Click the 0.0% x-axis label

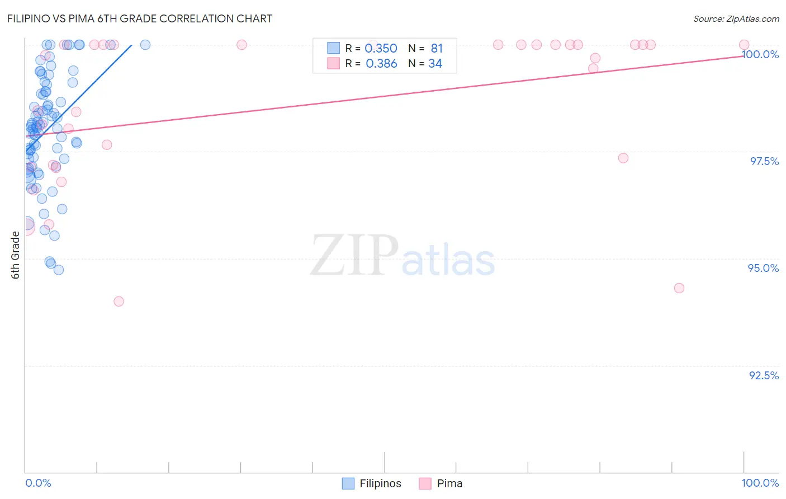pyautogui.click(x=38, y=483)
